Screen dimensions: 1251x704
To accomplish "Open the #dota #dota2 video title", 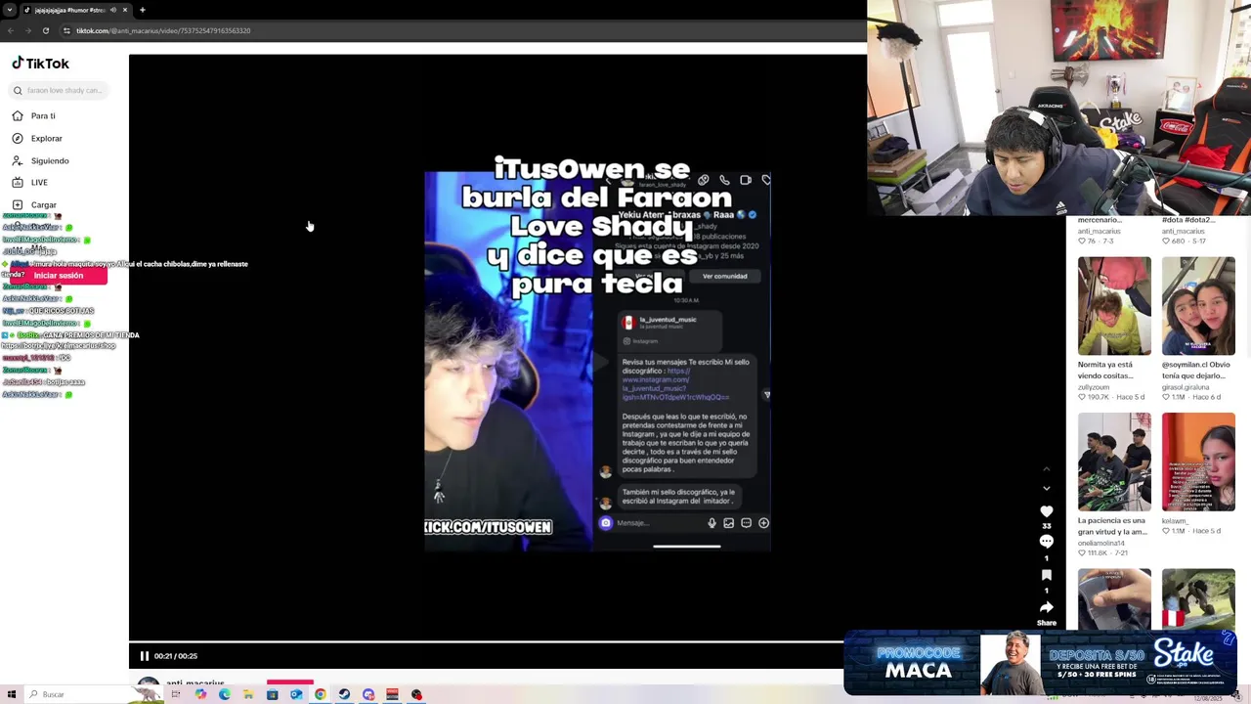I will coord(1188,220).
